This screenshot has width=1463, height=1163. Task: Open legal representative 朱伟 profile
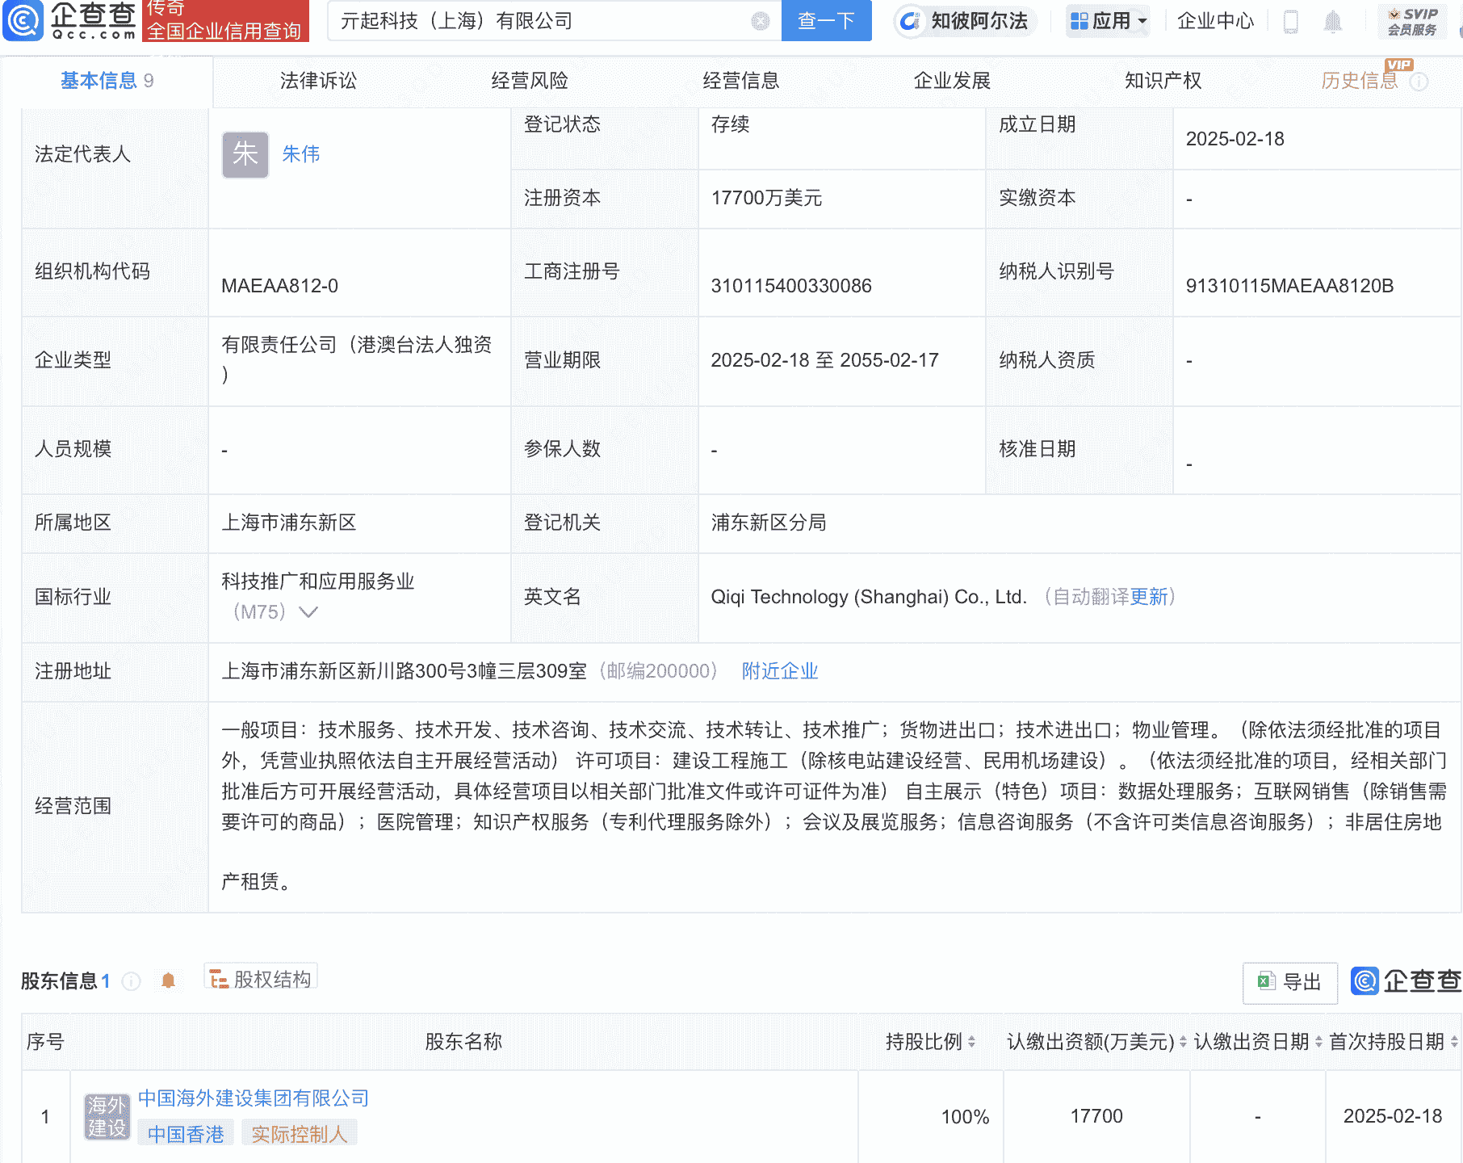(300, 154)
